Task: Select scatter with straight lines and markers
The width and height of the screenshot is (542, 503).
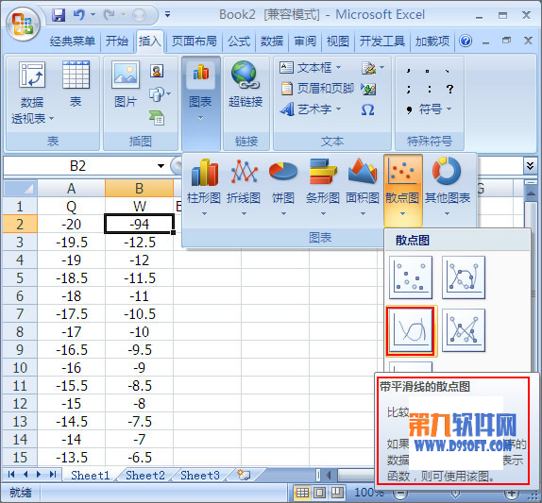Action: pyautogui.click(x=464, y=330)
